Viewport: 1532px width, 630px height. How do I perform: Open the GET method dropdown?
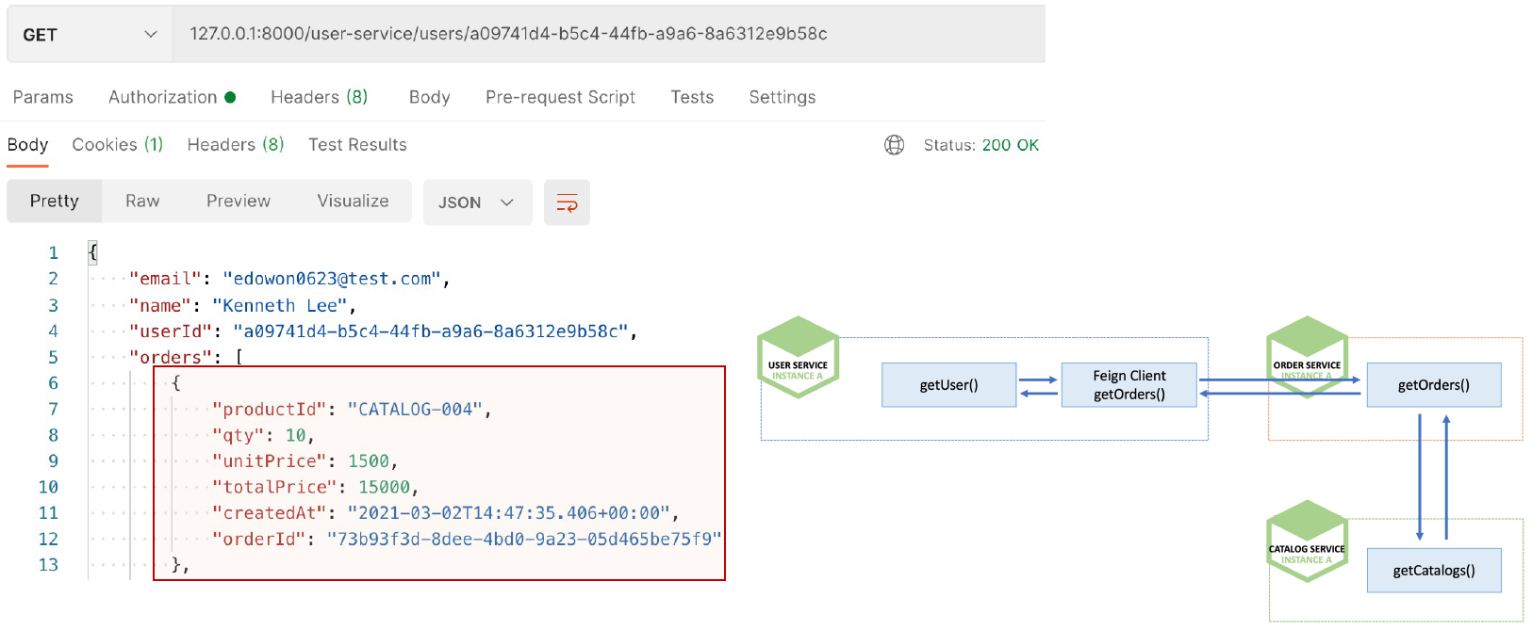[90, 35]
